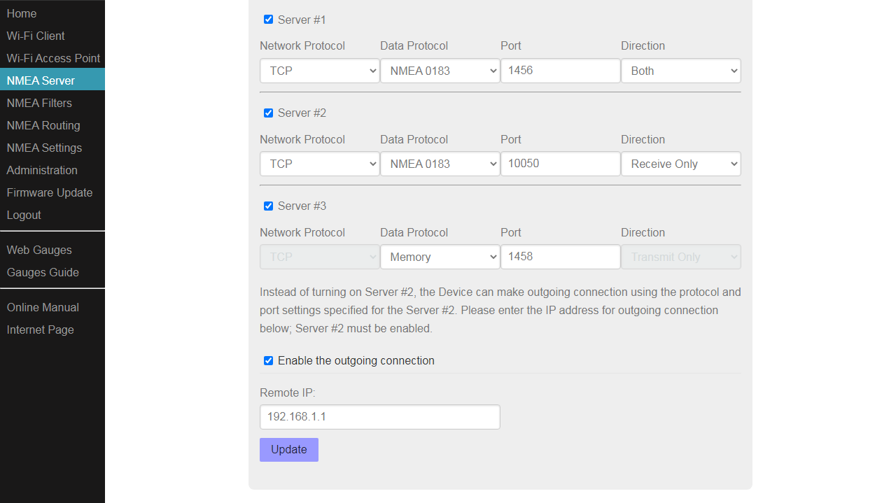896x503 pixels.
Task: Open Server #1 Network Protocol dropdown
Action: tap(319, 71)
